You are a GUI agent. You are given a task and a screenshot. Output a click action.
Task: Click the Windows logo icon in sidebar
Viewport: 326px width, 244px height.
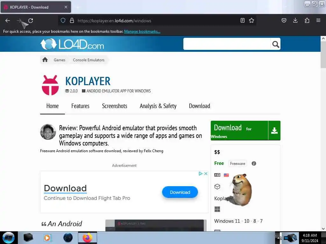pyautogui.click(x=217, y=209)
